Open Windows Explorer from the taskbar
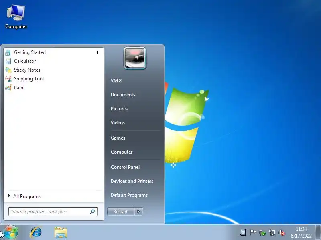Image resolution: width=321 pixels, height=240 pixels. [61, 233]
